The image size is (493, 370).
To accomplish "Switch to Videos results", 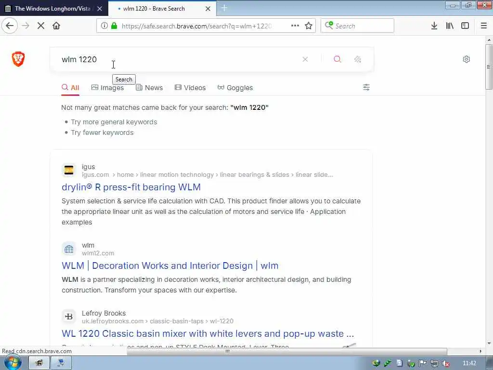I will pos(190,88).
